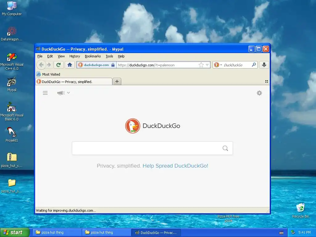Click the search magnifier in the page search box

tap(225, 148)
